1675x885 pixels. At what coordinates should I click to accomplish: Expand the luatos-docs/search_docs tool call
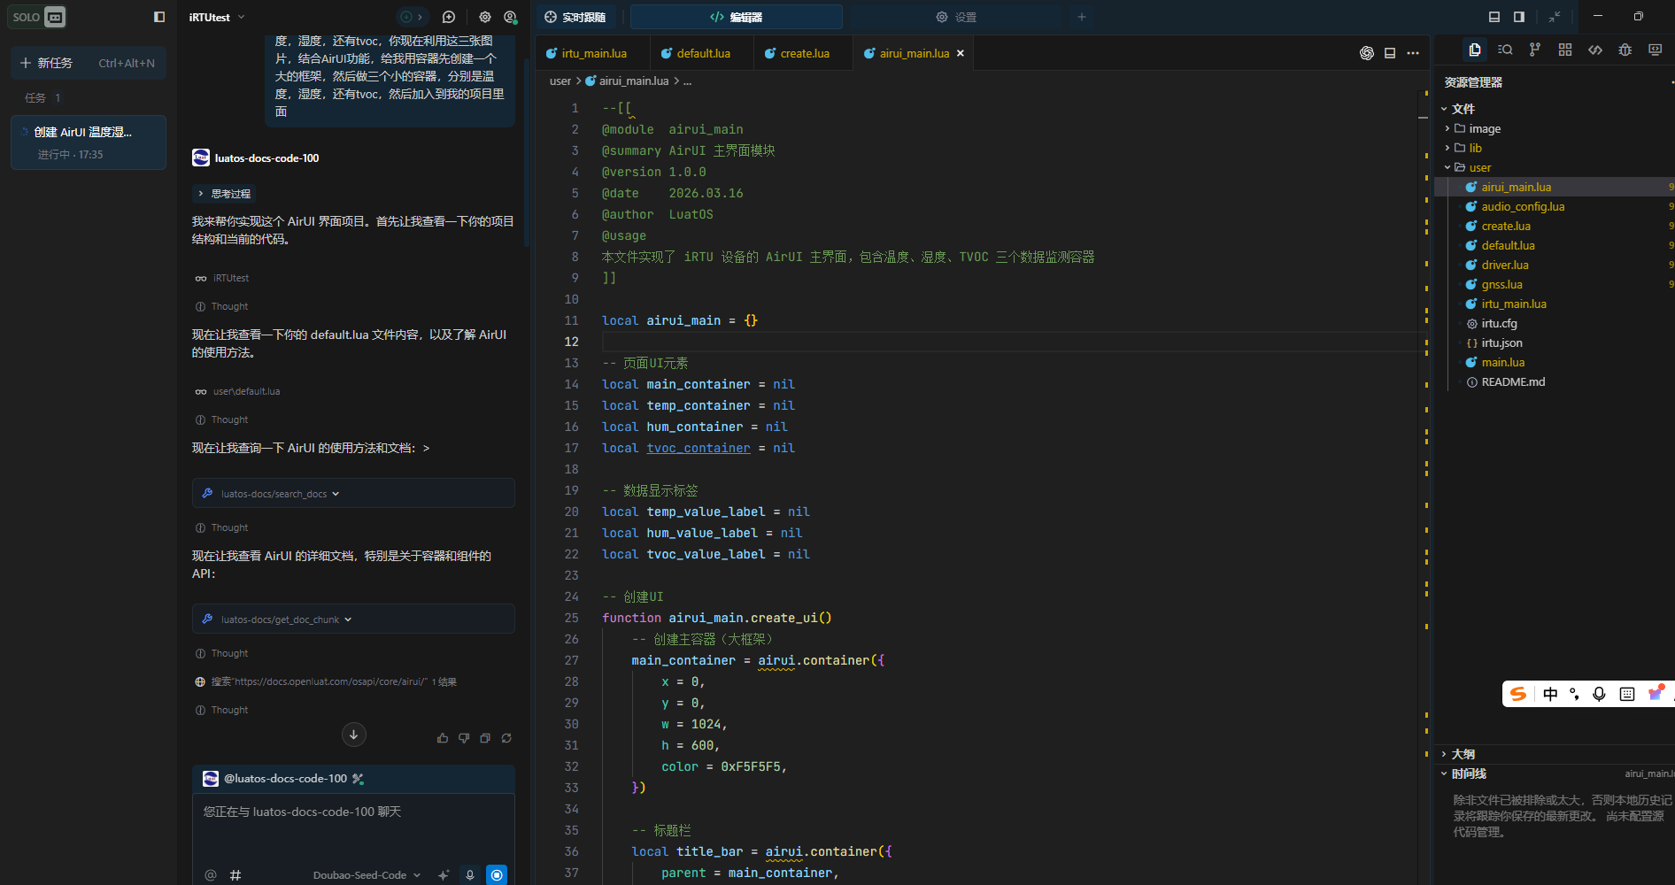pos(353,493)
